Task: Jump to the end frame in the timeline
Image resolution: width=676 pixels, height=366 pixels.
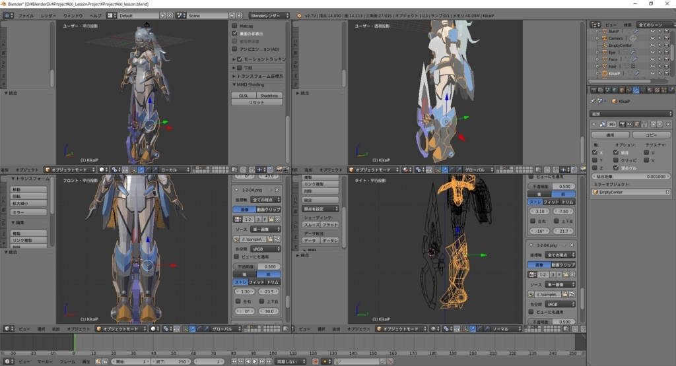Action: (269, 361)
